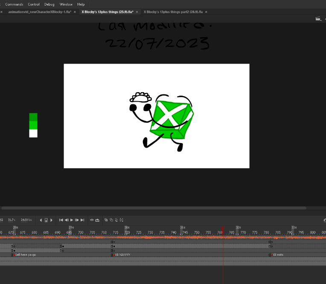Toggle onion skin

(106, 220)
